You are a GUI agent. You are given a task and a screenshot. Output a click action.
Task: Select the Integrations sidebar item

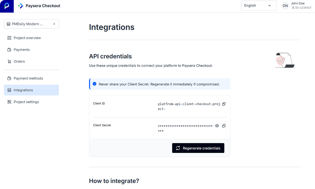31,90
